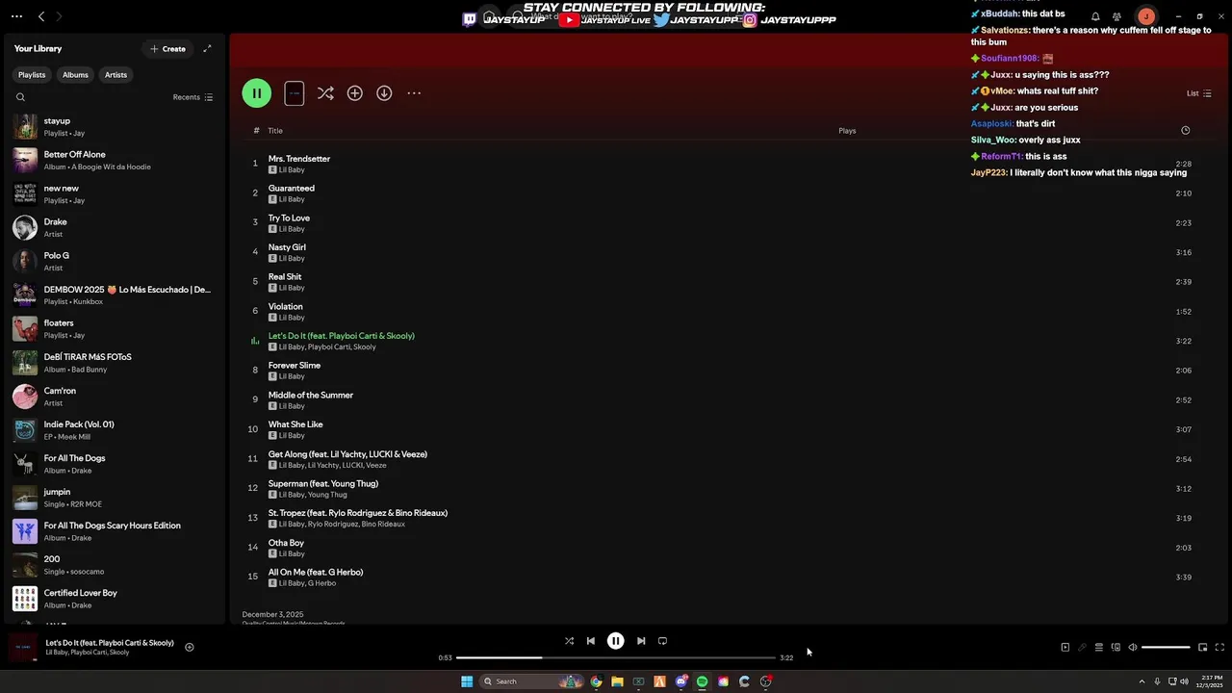The height and width of the screenshot is (693, 1232).
Task: Open the miniplayer
Action: tap(1202, 648)
